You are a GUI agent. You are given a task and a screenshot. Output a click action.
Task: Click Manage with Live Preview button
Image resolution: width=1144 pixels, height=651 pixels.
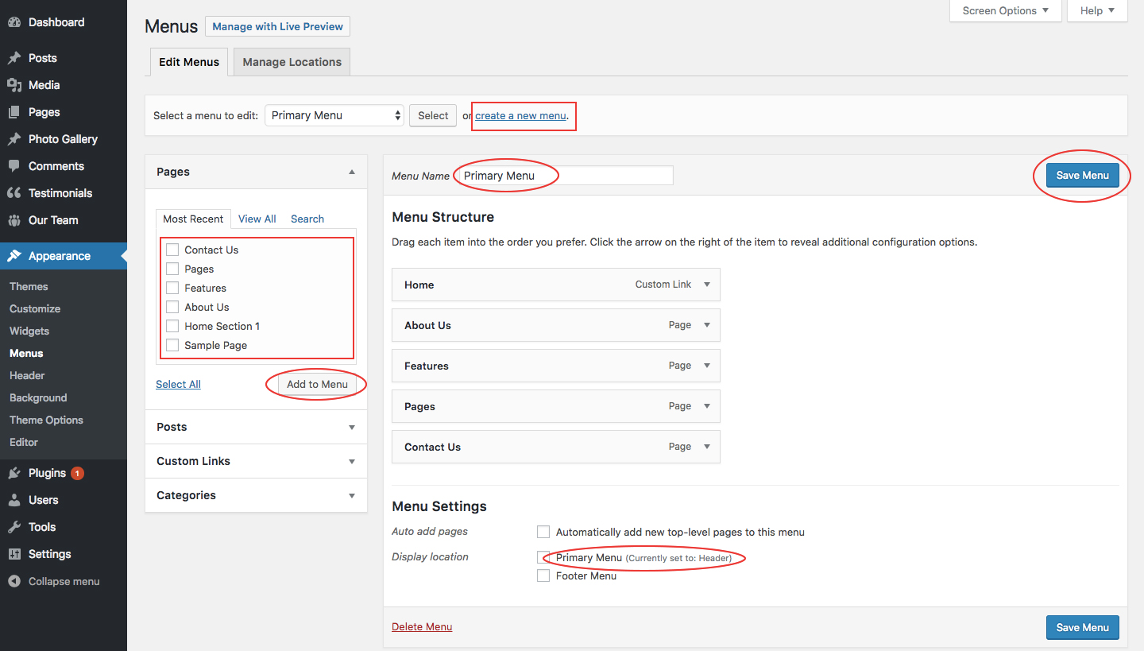[277, 26]
